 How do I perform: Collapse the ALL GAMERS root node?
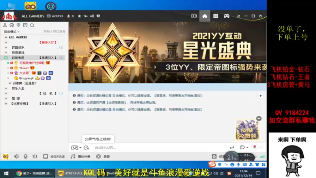pos(6,37)
